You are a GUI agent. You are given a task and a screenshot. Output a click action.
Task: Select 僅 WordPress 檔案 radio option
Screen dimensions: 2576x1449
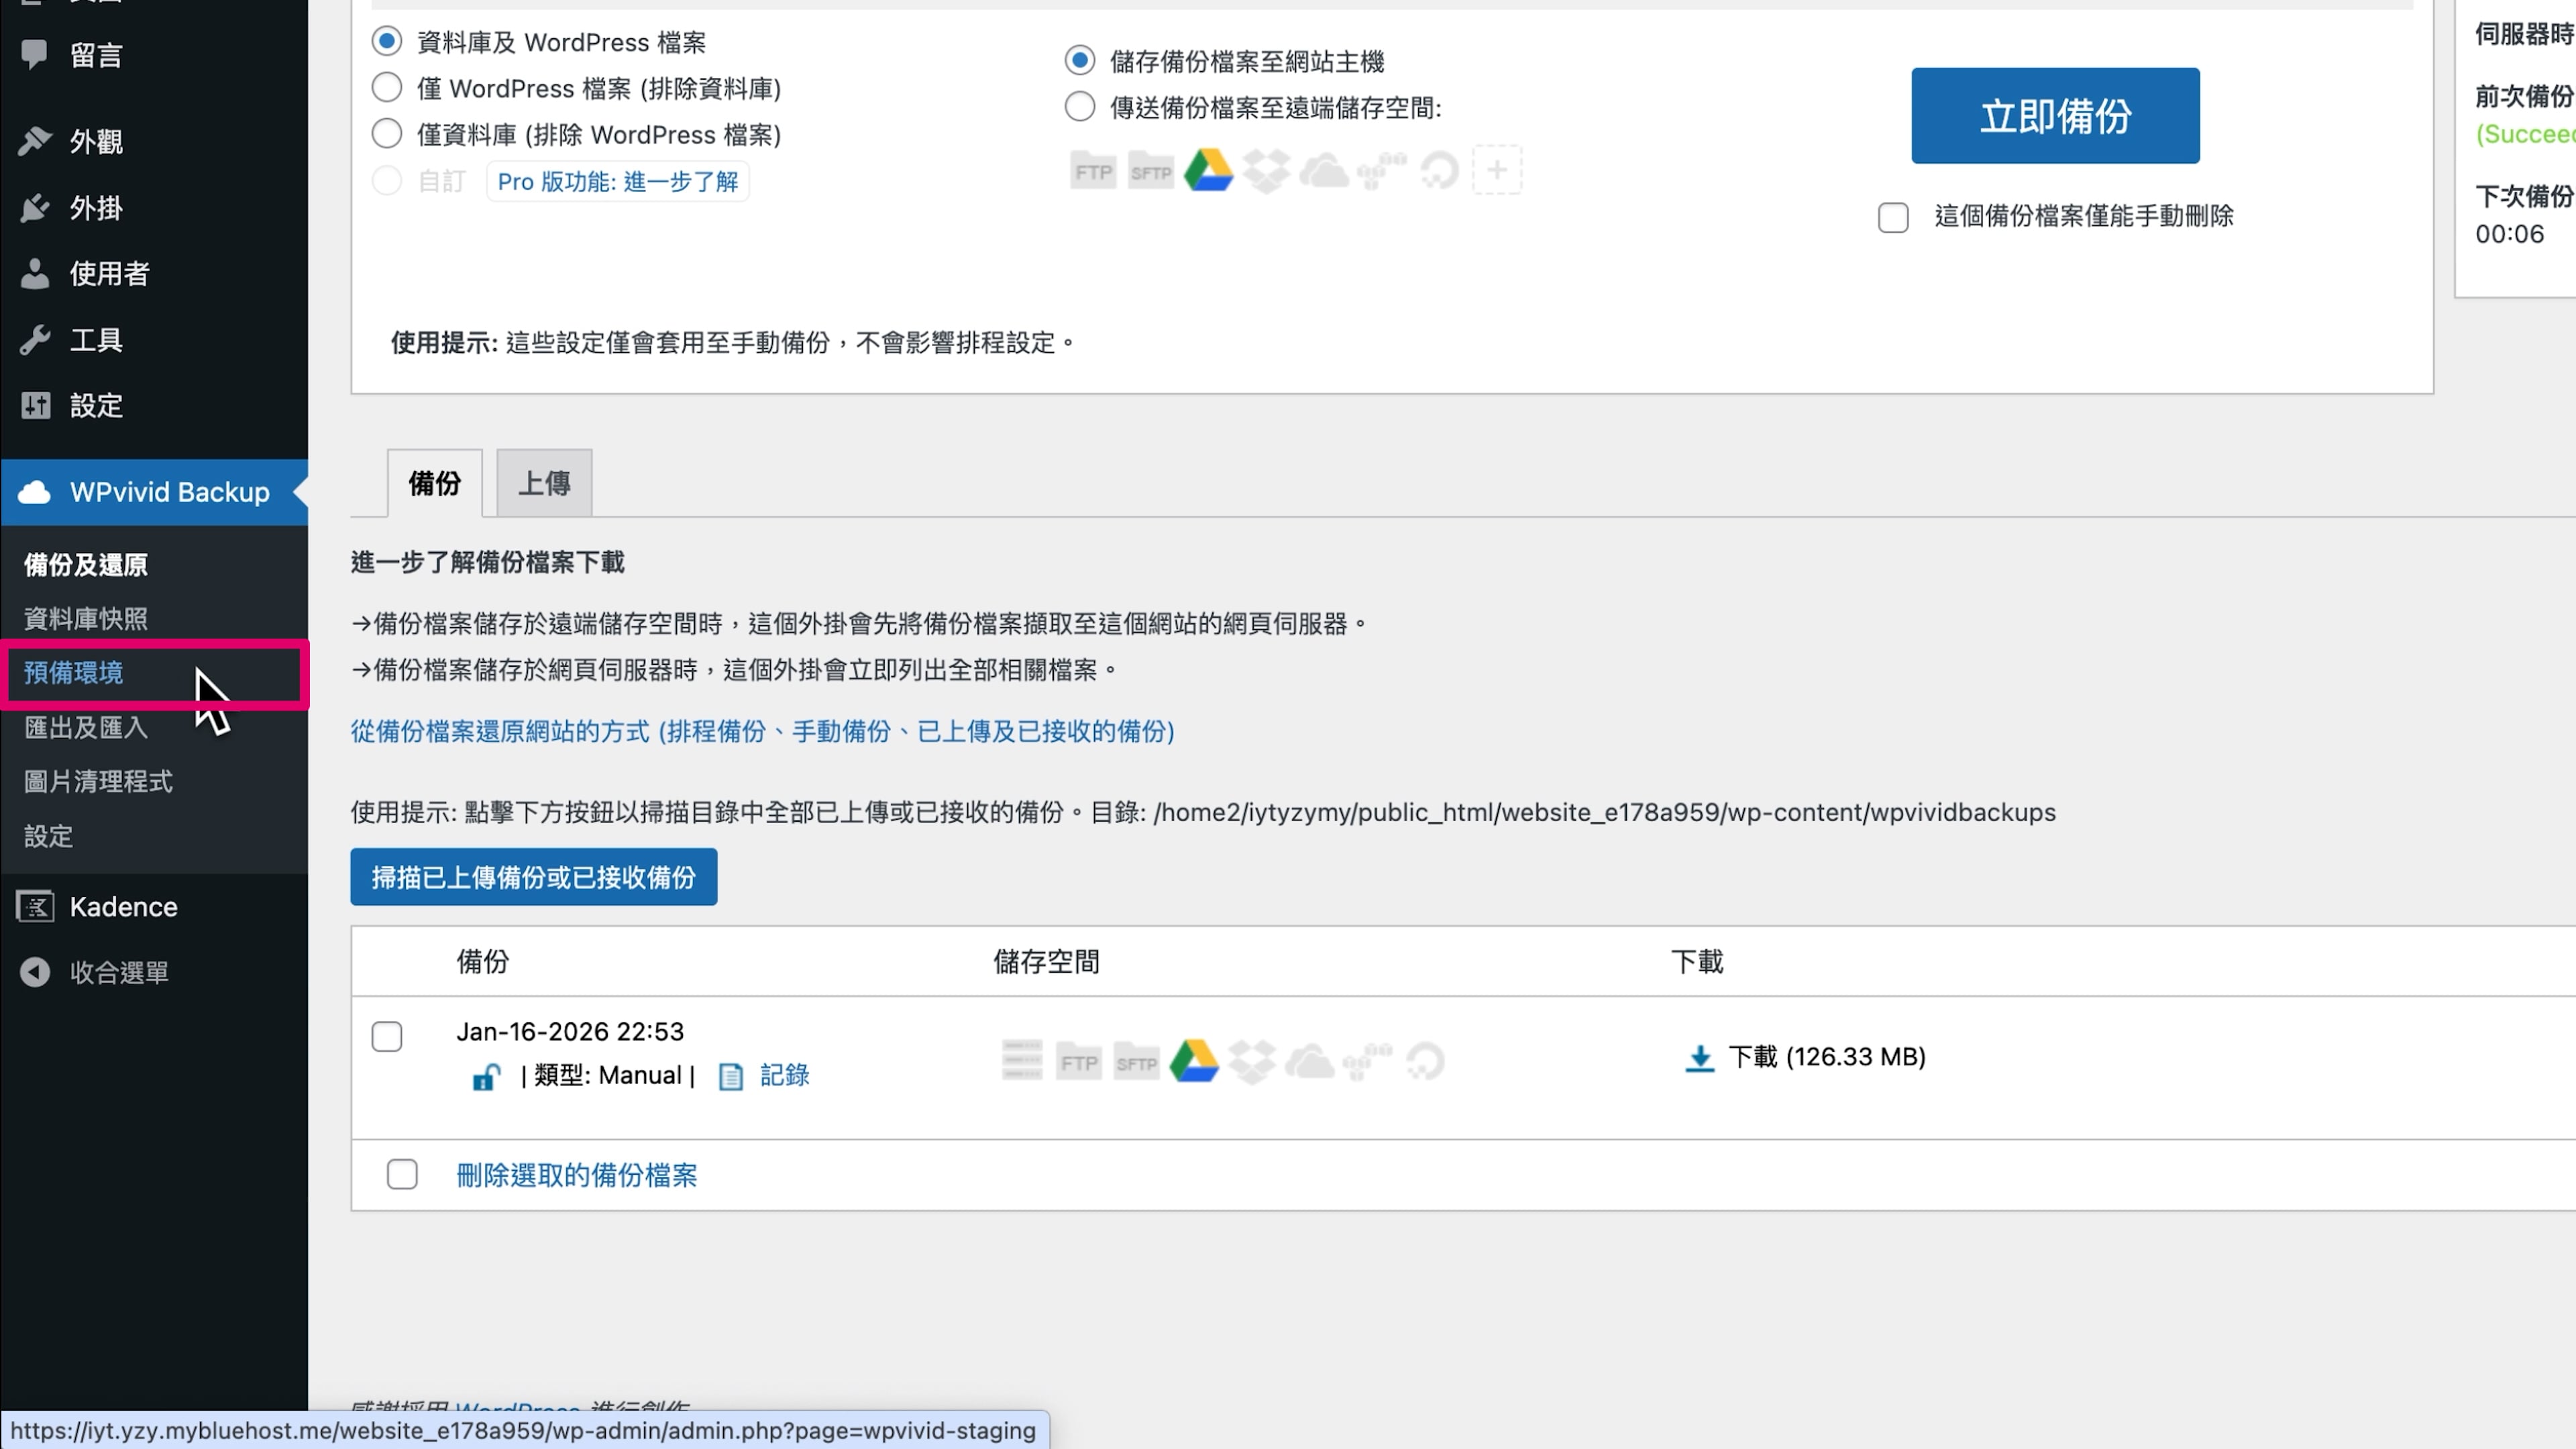coord(387,88)
